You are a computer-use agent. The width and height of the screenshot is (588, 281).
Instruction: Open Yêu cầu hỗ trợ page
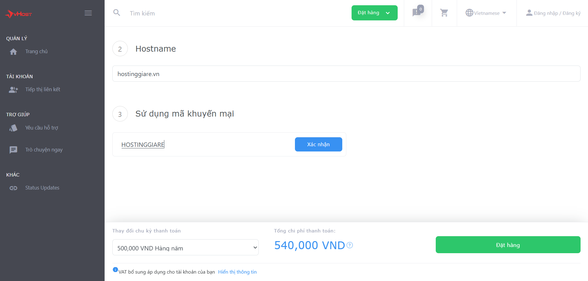41,128
